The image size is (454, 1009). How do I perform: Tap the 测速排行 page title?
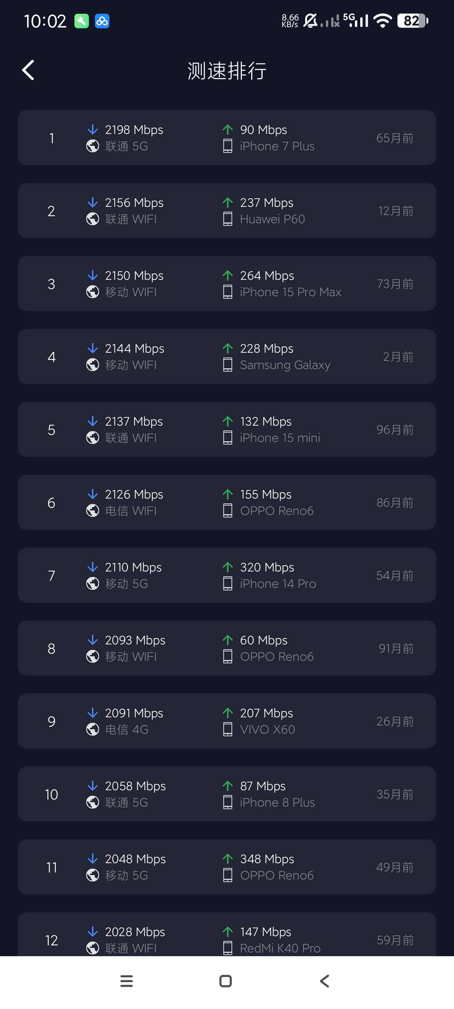click(x=227, y=71)
